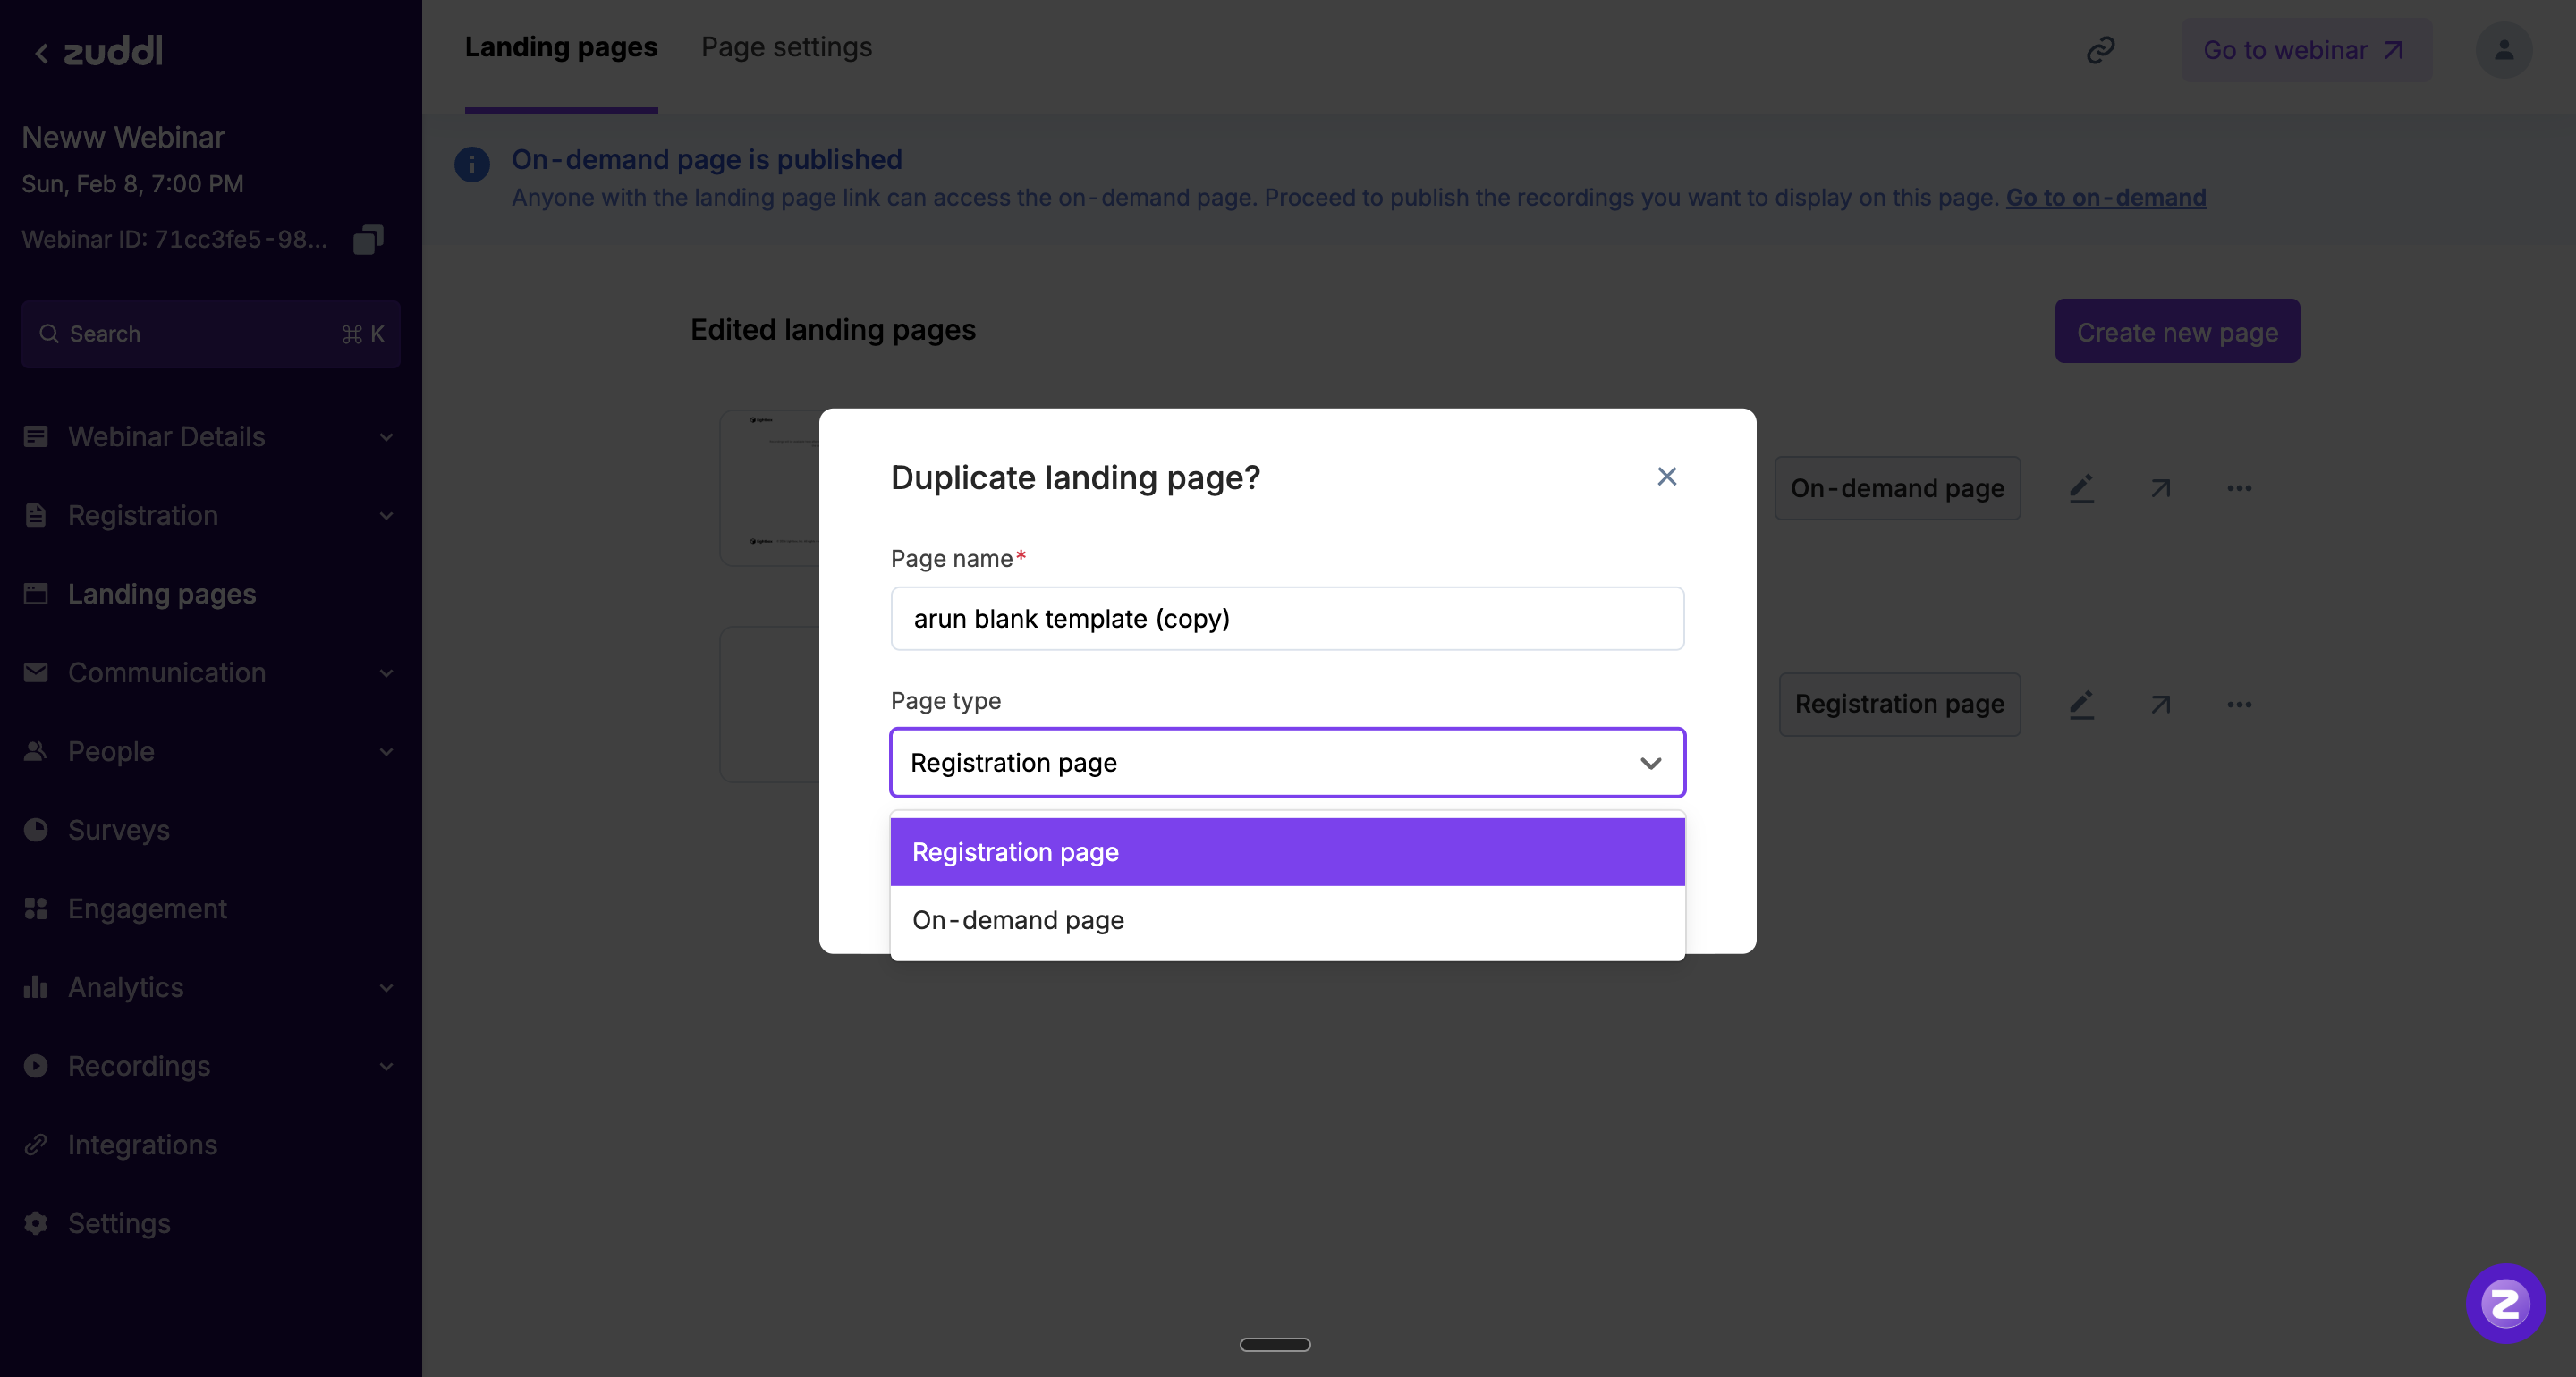Image resolution: width=2576 pixels, height=1377 pixels.
Task: Switch to Page settings tab
Action: coord(786,47)
